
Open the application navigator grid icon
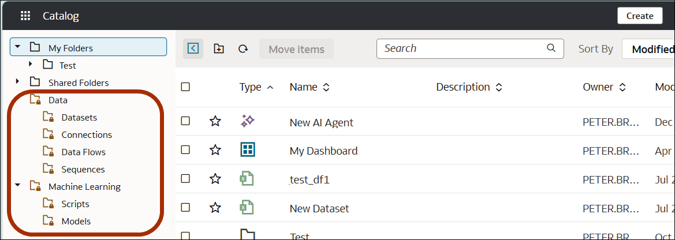(25, 16)
